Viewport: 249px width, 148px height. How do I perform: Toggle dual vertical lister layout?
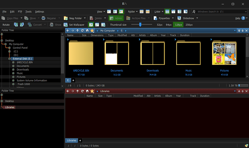pos(173,12)
